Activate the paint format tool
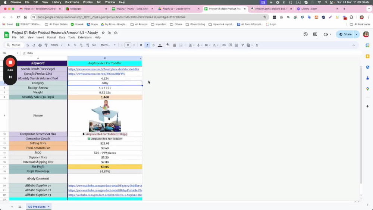The width and height of the screenshot is (373, 210). 46,45
